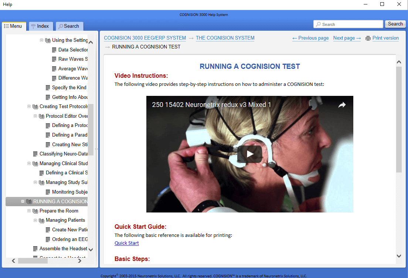Click the page icon beside Create New Patient
The height and width of the screenshot is (278, 408).
[48, 230]
